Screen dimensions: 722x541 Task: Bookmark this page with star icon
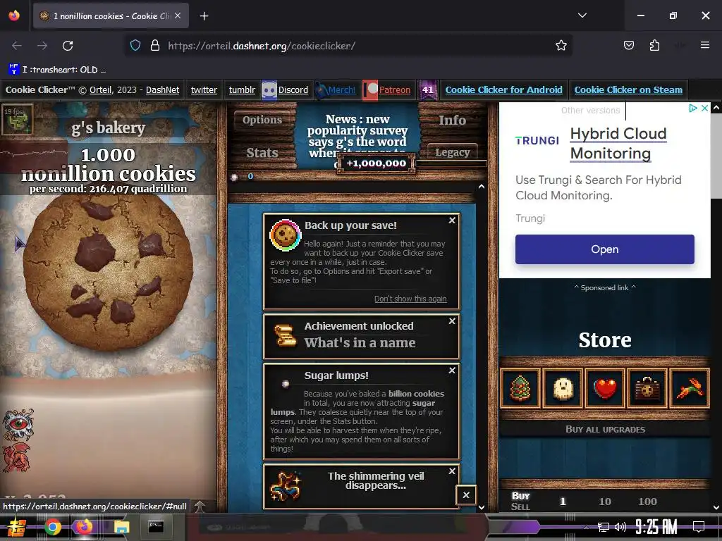click(561, 46)
